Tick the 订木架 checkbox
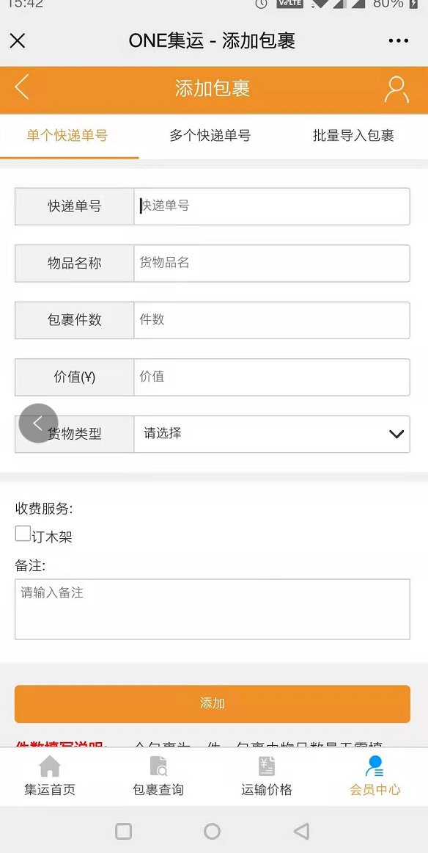Screen dimensions: 428x853 pyautogui.click(x=23, y=534)
